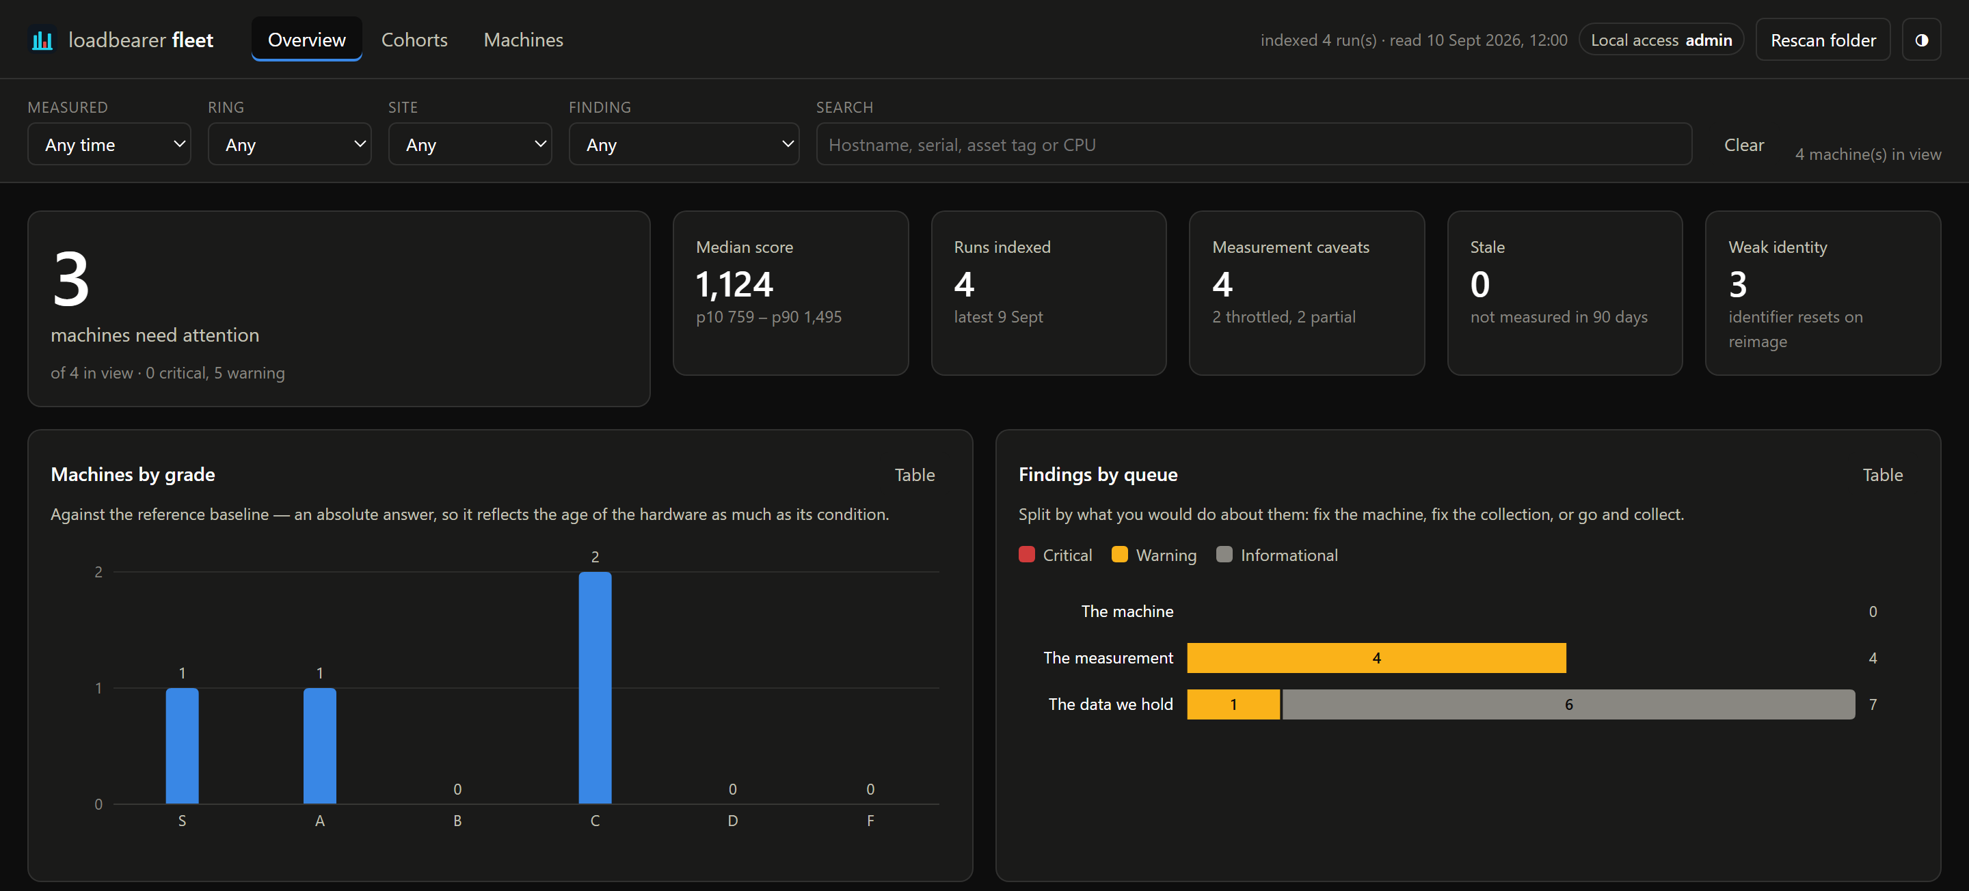Click the grade D axis label
The height and width of the screenshot is (891, 1969).
[732, 821]
